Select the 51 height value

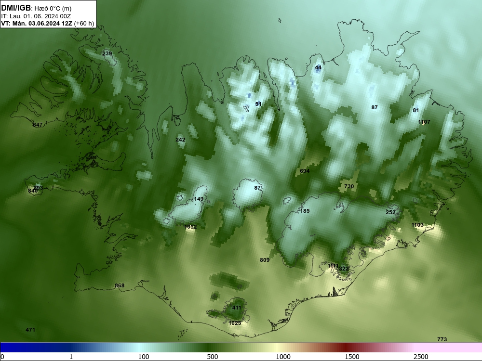tap(258, 104)
